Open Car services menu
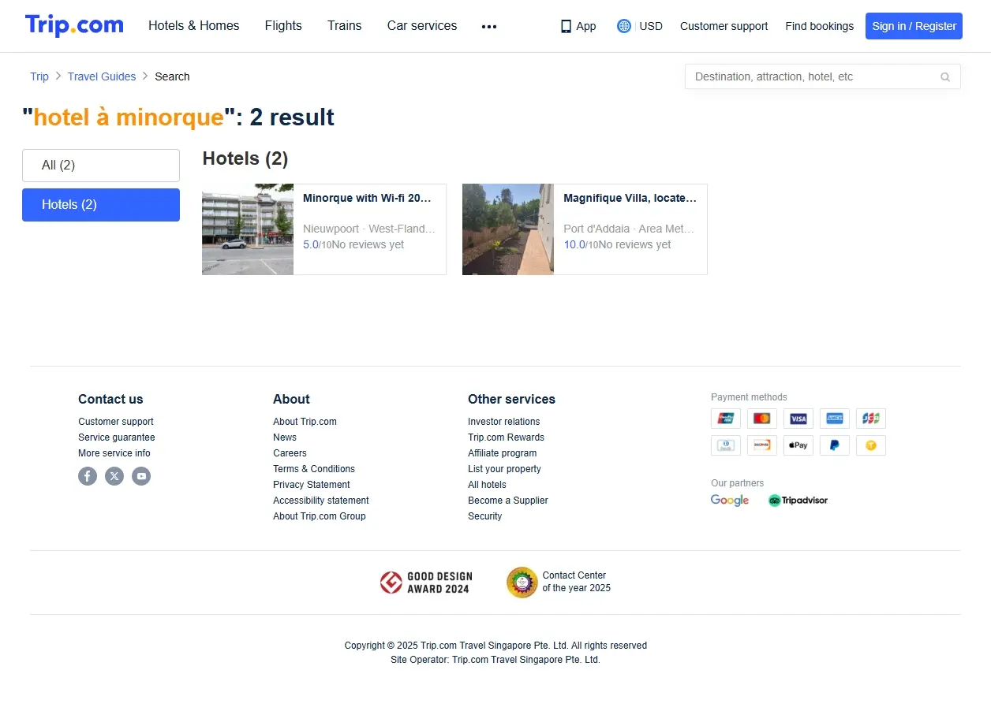 point(422,26)
